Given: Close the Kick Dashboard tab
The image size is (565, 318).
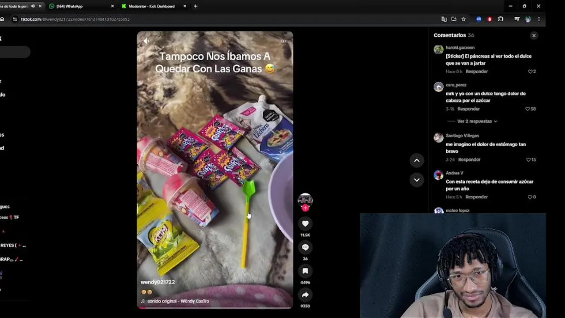Looking at the screenshot, I should (x=185, y=6).
